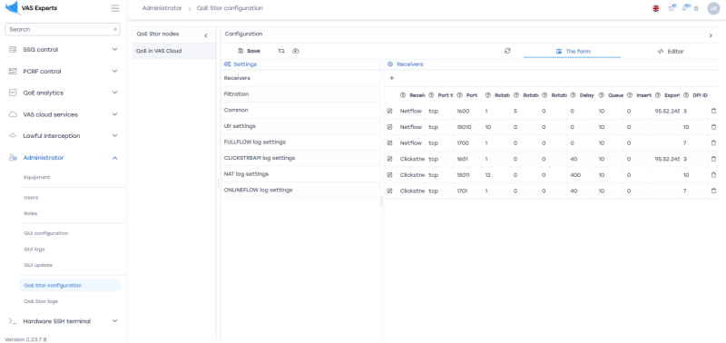The image size is (726, 343).
Task: Delete the receiver row with port 15011
Action: pyautogui.click(x=713, y=175)
